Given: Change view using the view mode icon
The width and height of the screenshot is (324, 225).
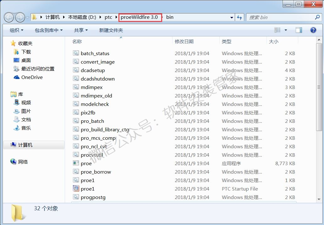Looking at the screenshot, I should (277, 30).
